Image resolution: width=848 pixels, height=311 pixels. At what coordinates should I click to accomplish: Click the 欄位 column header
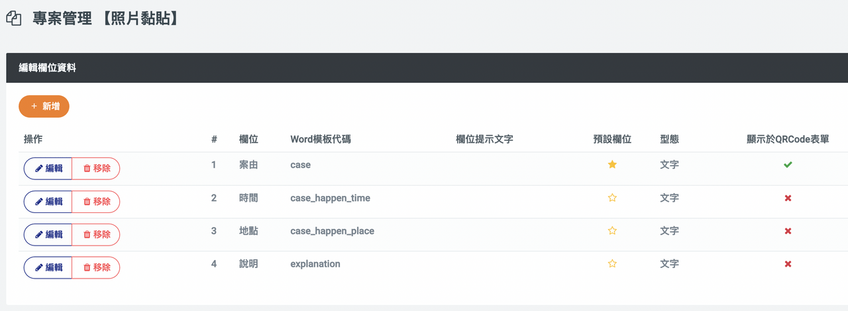(248, 139)
